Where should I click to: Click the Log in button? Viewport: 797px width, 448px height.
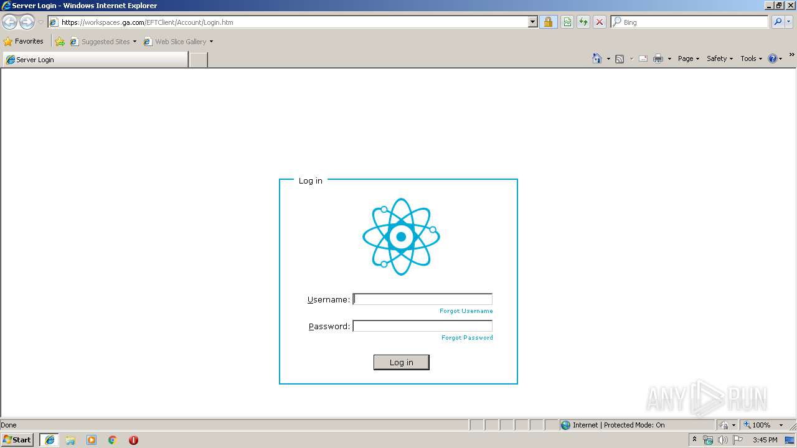coord(402,362)
